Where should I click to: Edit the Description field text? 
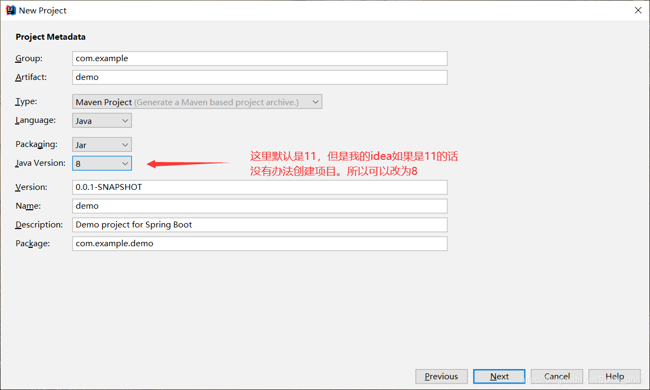click(x=260, y=225)
